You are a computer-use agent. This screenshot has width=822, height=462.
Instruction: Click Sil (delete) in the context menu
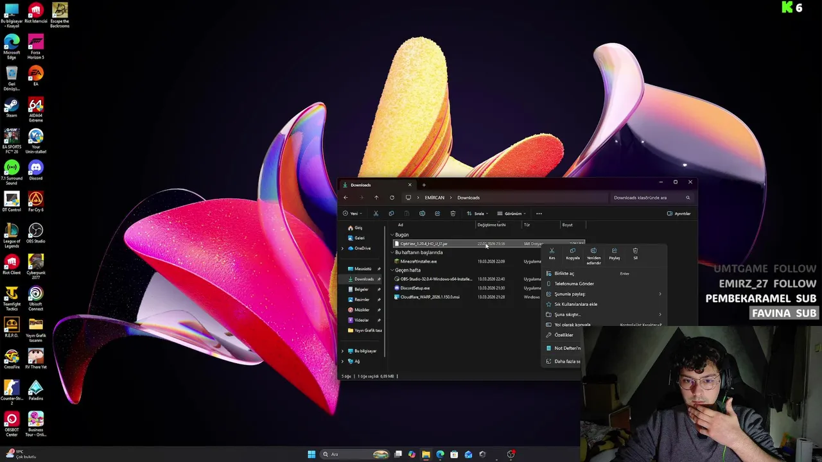point(635,254)
